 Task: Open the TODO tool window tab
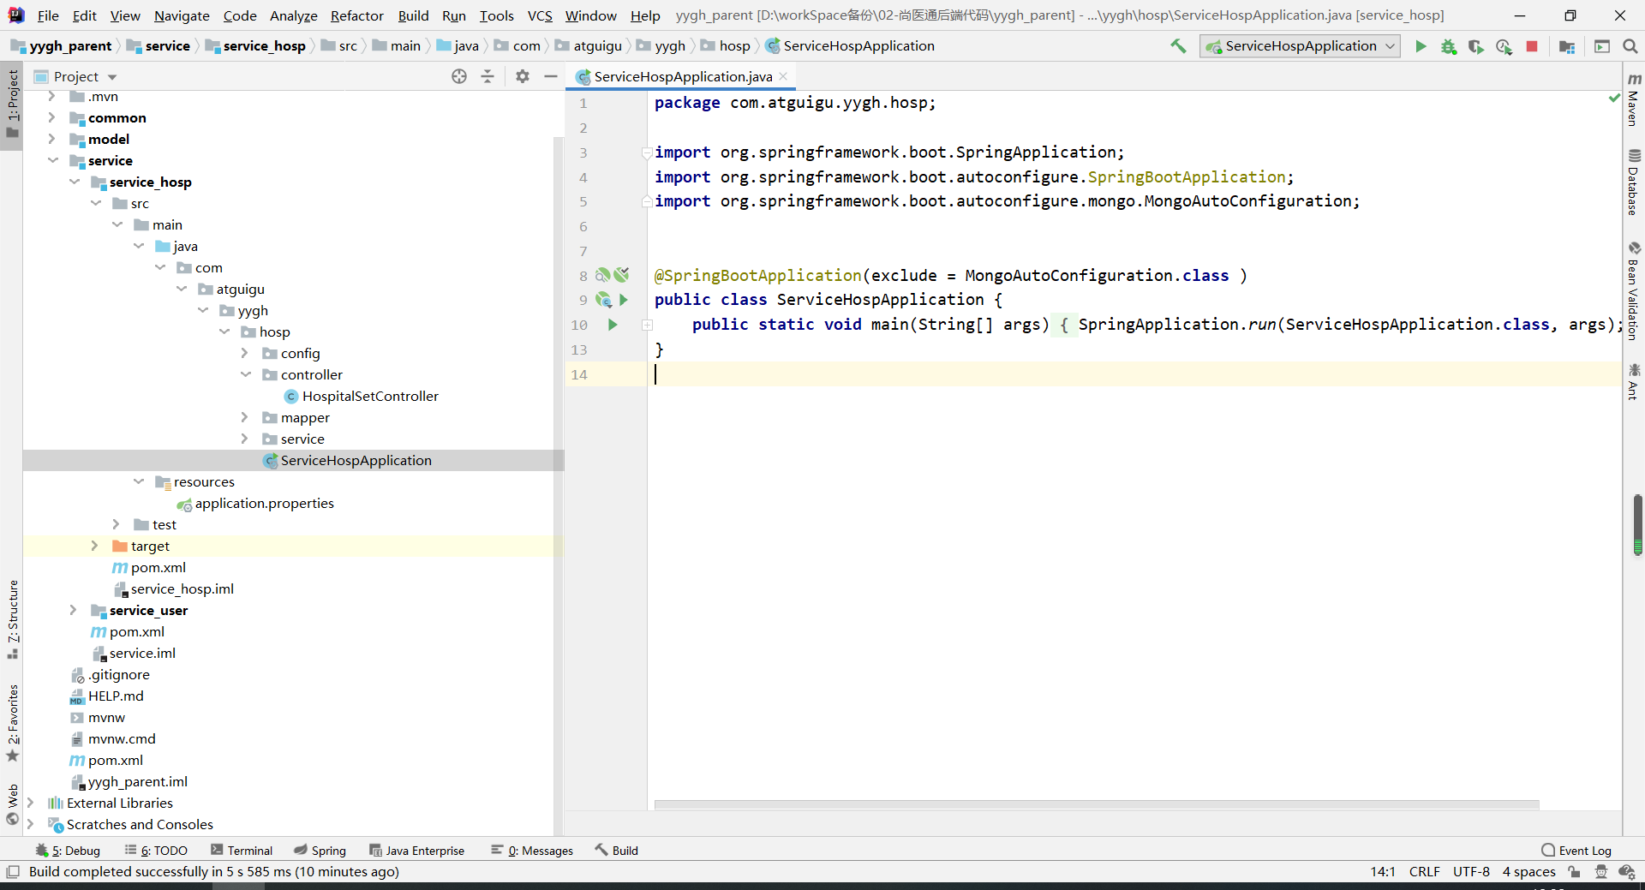pos(156,851)
